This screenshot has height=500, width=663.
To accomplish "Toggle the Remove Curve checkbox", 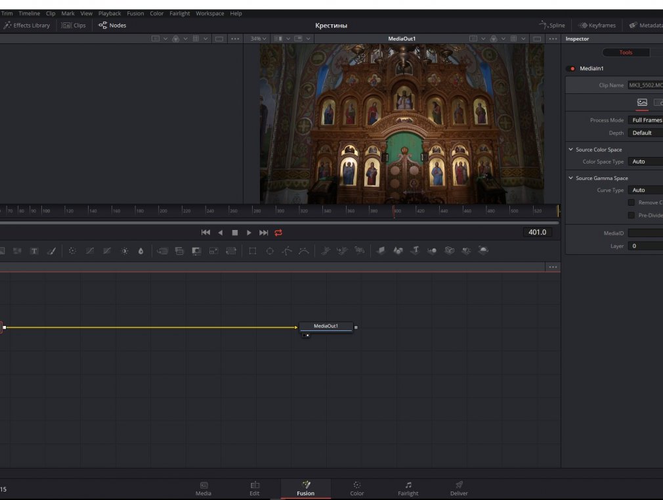I will tap(631, 202).
